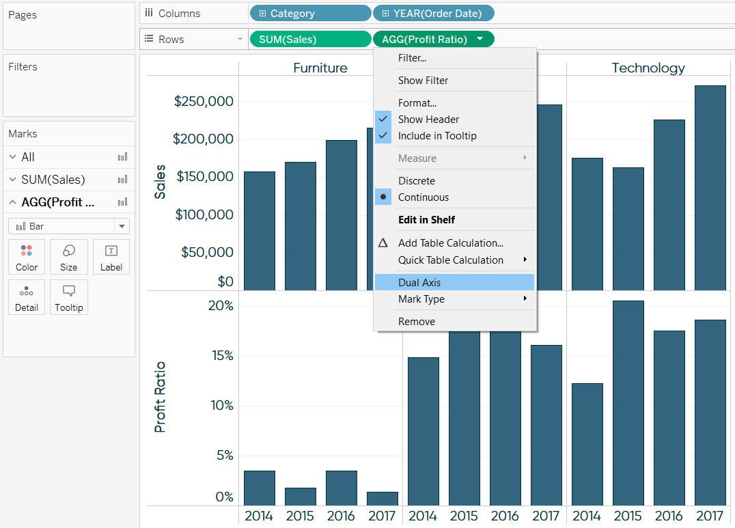Select the Continuous radio option
Screen dimensions: 735x528
pos(383,196)
